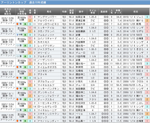Click previous race 2009/11/14 京王2
The image size is (150, 123).
133,71
